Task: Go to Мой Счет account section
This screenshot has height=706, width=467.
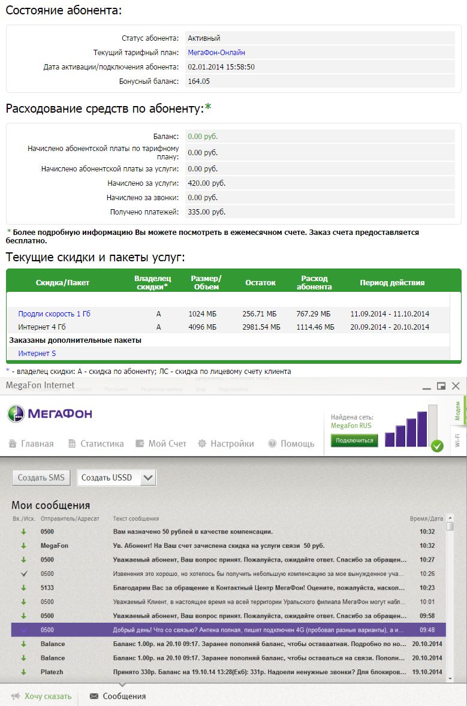Action: click(x=161, y=443)
